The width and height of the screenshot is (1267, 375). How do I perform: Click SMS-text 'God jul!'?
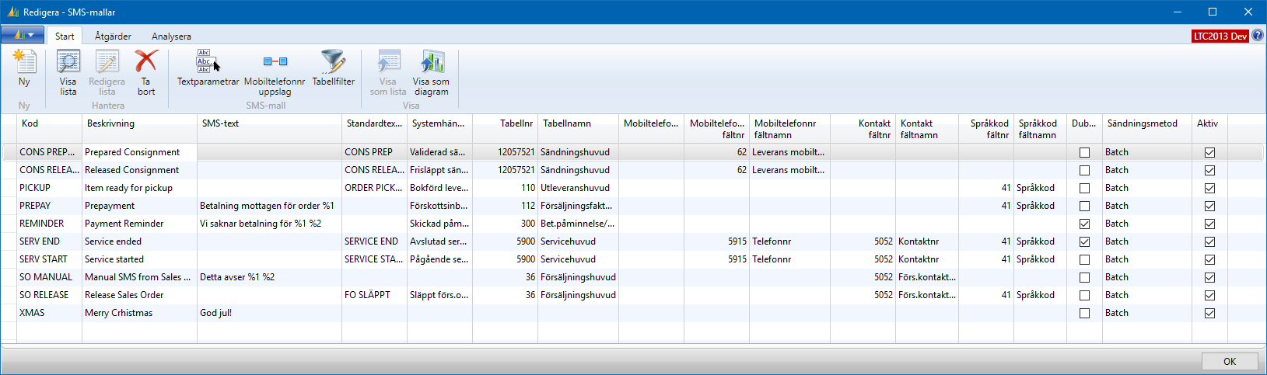tap(269, 313)
